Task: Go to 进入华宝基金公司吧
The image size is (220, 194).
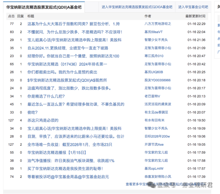Action: tap(193, 7)
